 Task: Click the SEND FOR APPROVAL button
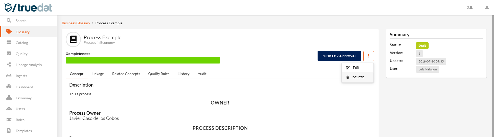(x=339, y=56)
